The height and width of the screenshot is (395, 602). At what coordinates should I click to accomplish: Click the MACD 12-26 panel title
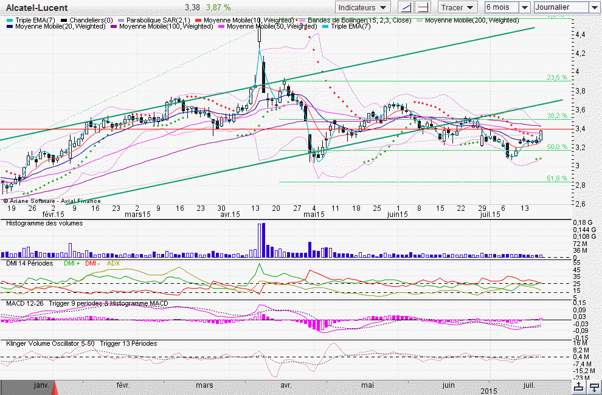[x=24, y=303]
